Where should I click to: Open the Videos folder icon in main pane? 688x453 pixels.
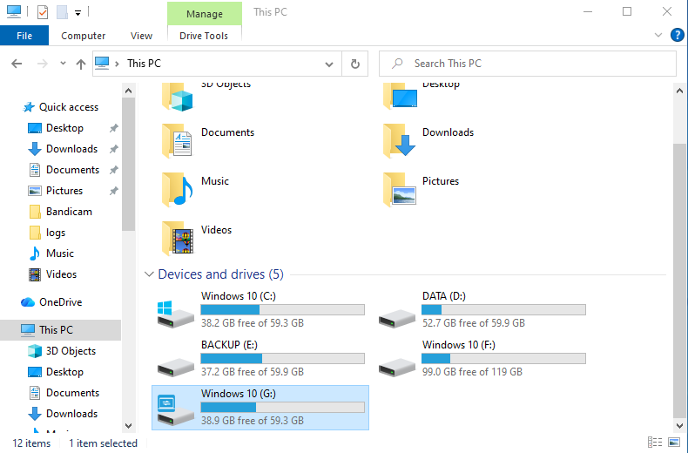pos(178,238)
